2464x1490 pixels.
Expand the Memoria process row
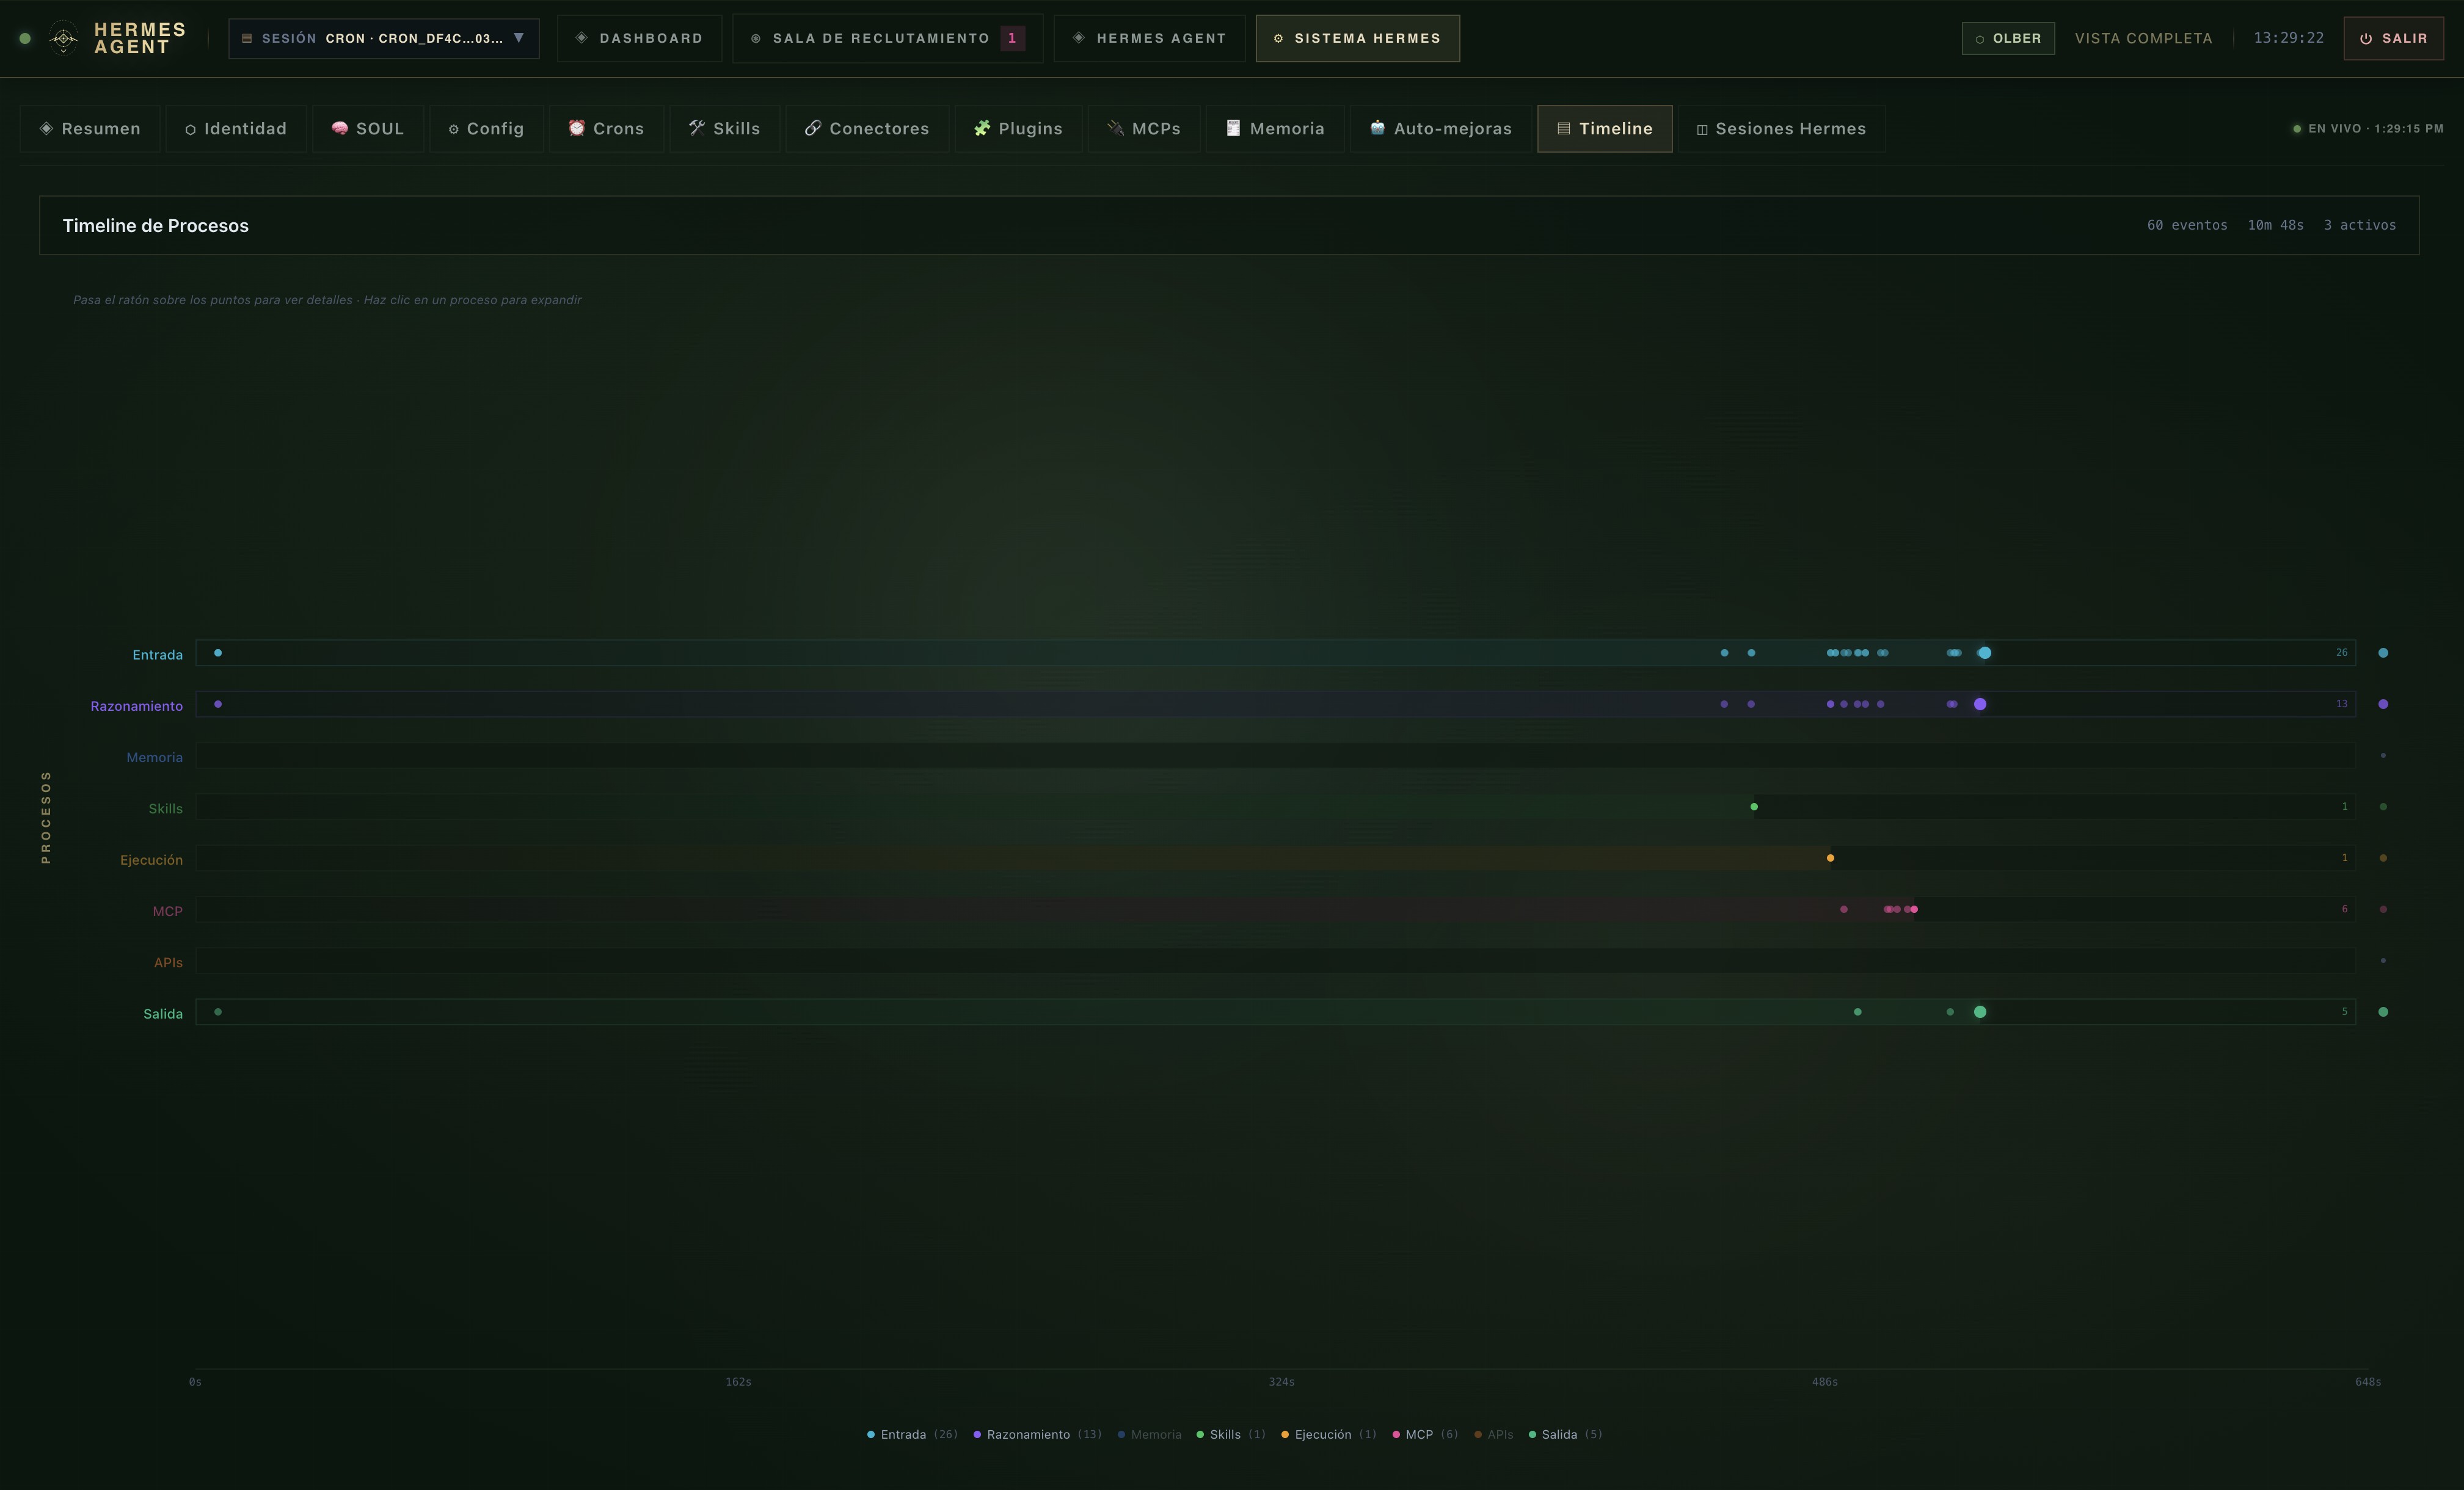[x=1275, y=756]
